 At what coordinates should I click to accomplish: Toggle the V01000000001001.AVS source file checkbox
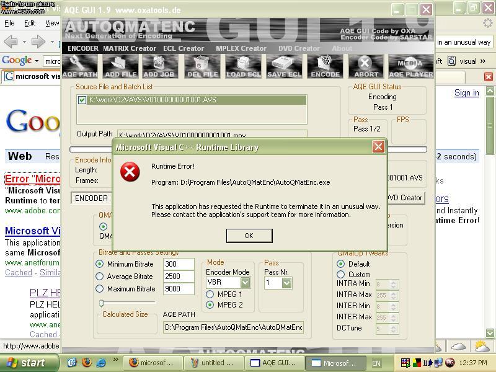[x=82, y=100]
